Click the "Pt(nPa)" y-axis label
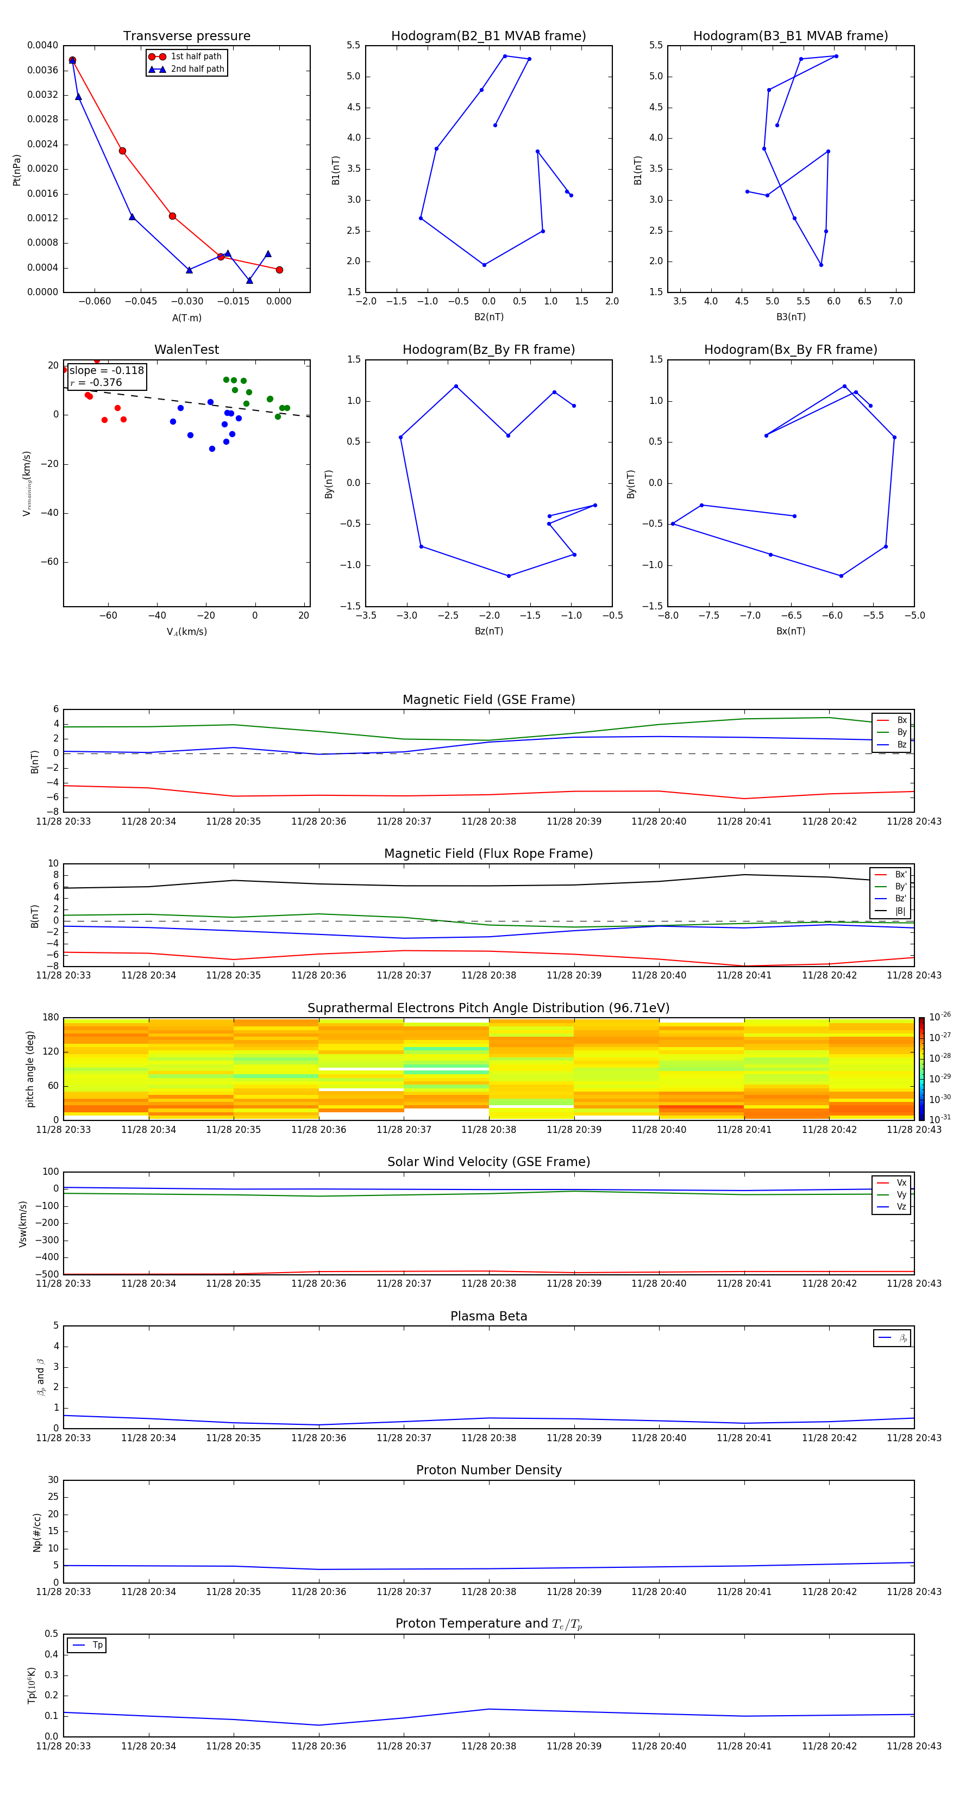The image size is (978, 1794). click(17, 169)
